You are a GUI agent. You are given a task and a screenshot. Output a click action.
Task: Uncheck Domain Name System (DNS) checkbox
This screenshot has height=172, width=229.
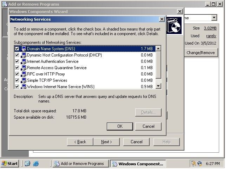point(17,49)
